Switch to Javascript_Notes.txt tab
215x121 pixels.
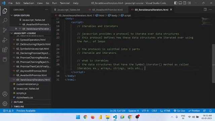tap(67, 10)
